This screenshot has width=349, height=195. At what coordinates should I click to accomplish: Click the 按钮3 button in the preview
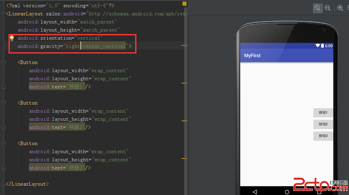[x=323, y=136]
